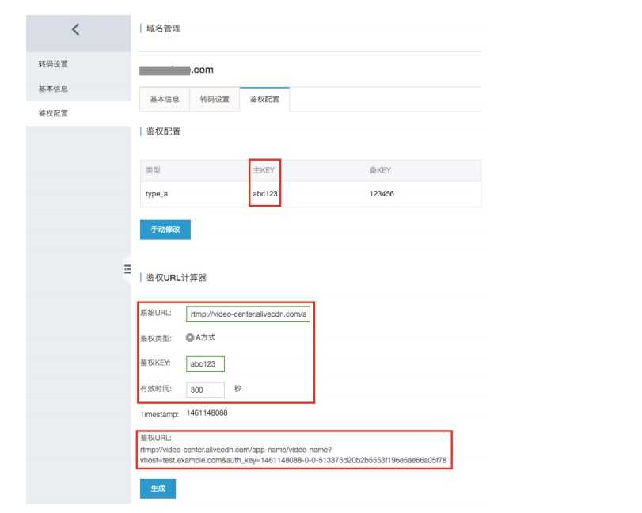Focus the 鉴权KEY input field
642x513 pixels.
pos(205,363)
